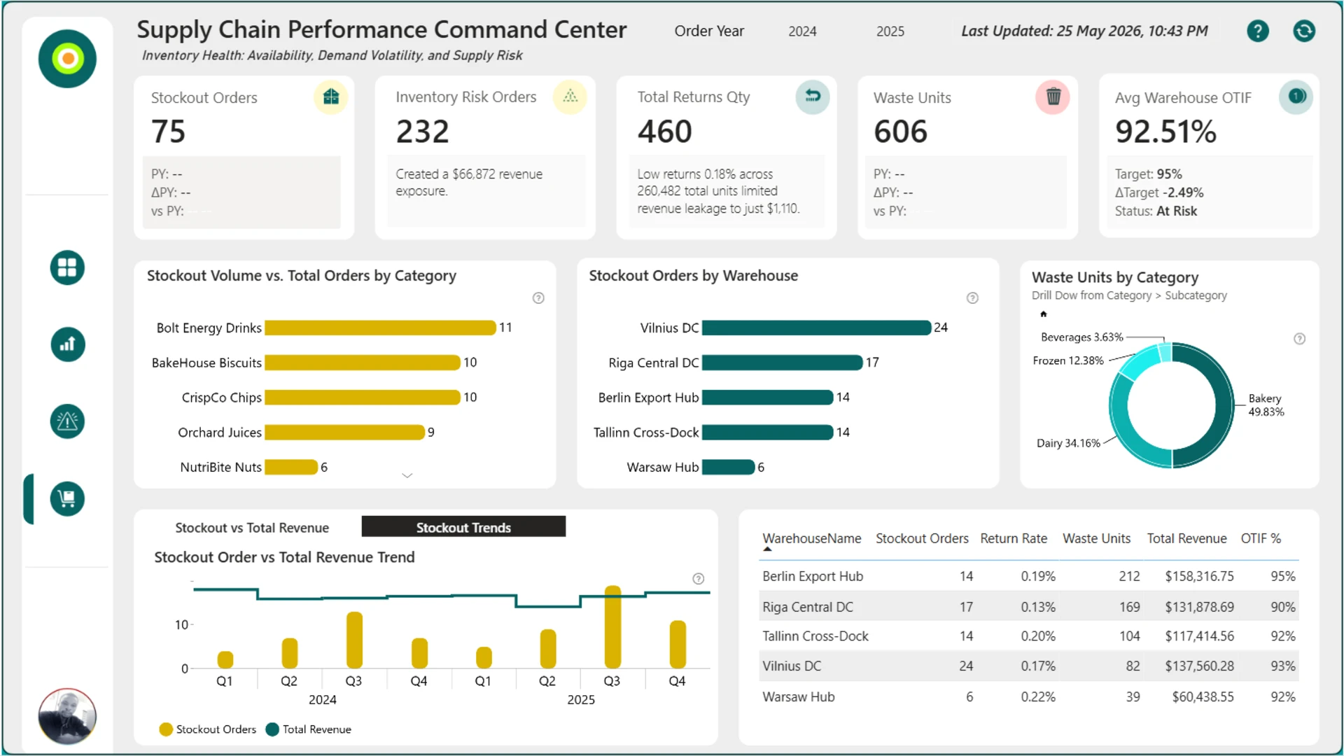The width and height of the screenshot is (1344, 756).
Task: Switch to Stockout vs Total Revenue tab
Action: click(252, 528)
